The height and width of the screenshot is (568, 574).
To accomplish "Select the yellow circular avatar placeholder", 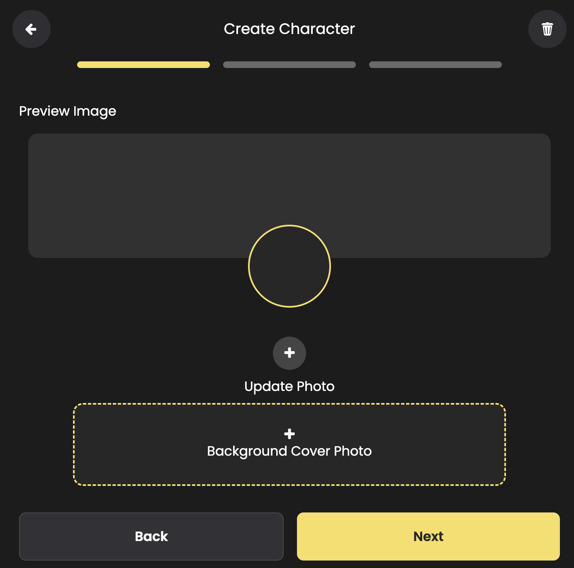I will [x=289, y=266].
